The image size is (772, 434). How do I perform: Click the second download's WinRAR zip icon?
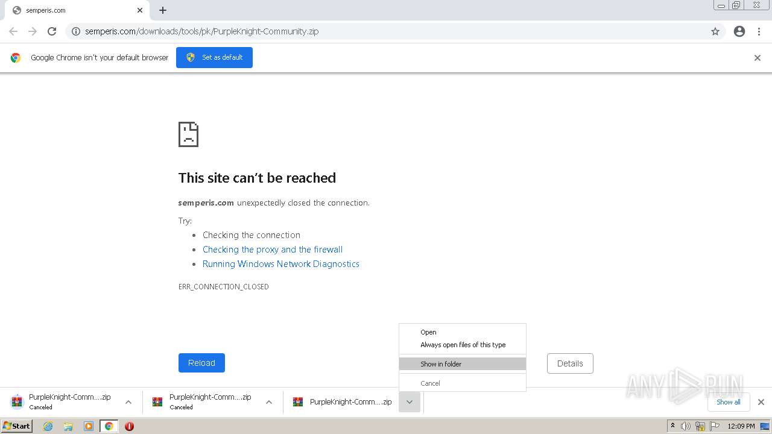(157, 402)
